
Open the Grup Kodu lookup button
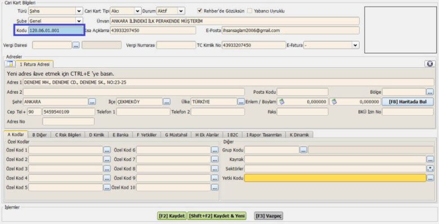(x=303, y=150)
